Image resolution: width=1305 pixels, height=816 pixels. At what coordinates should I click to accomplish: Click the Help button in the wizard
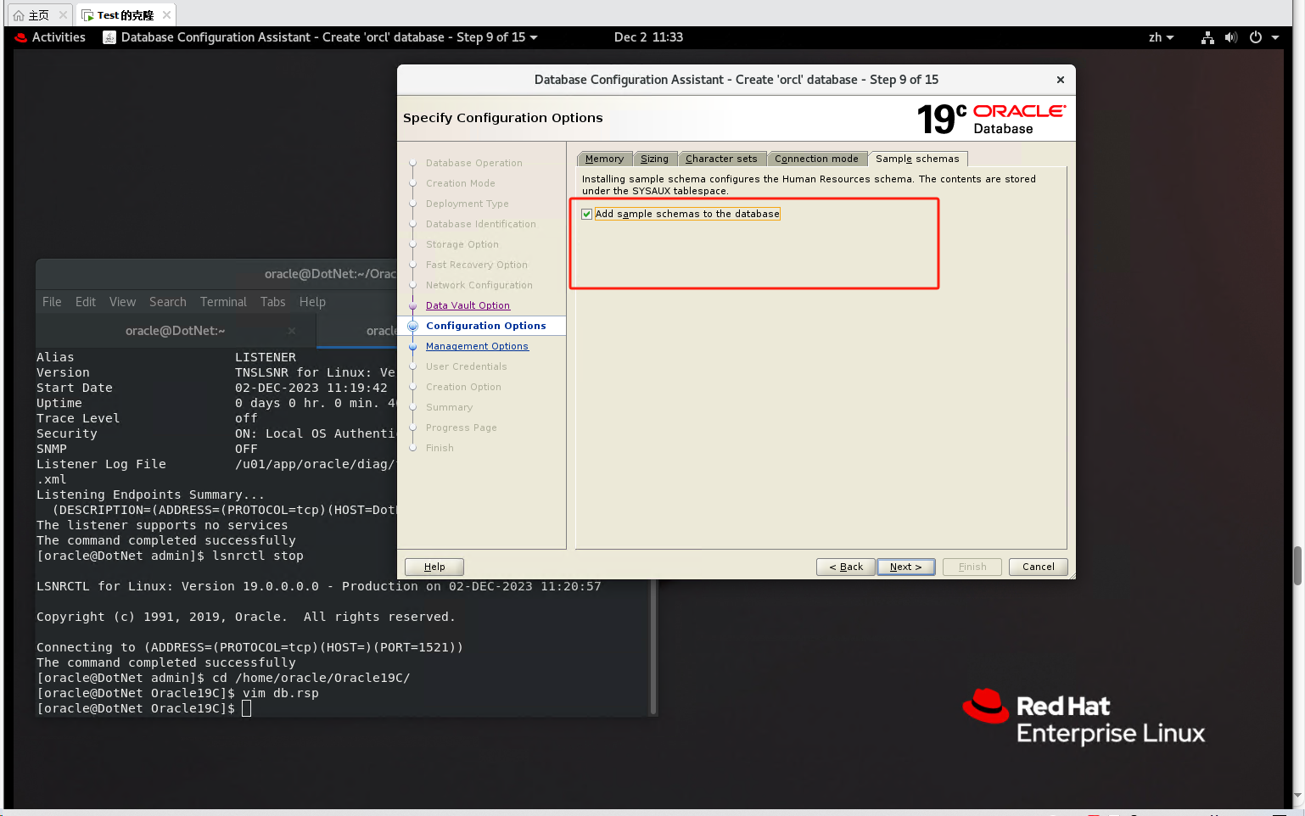click(x=434, y=567)
